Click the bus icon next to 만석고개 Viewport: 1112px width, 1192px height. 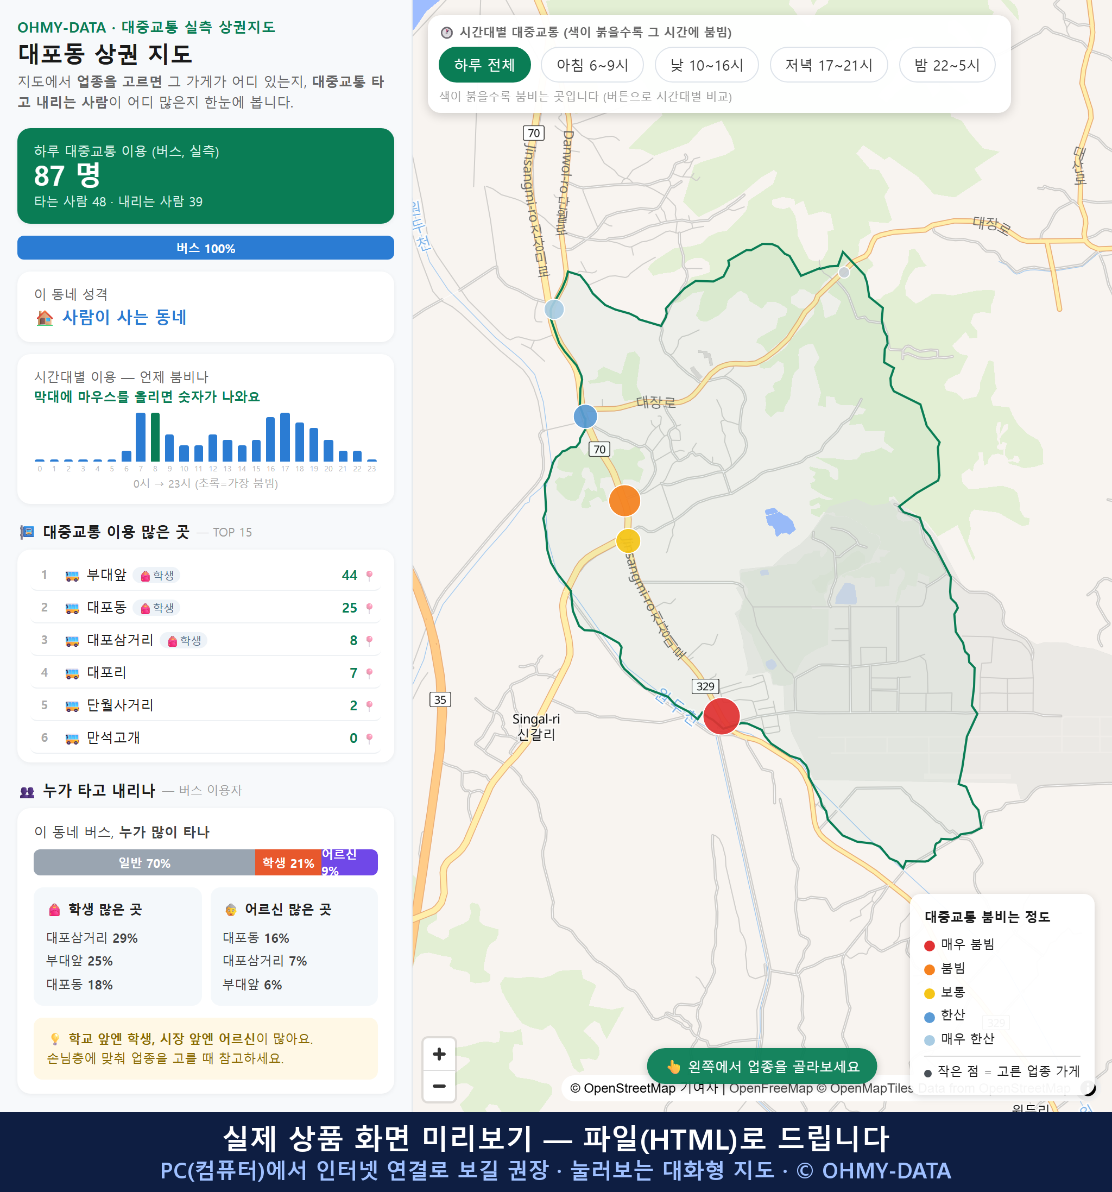72,738
